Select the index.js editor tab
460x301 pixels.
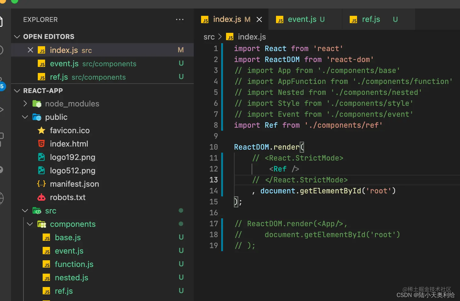pos(231,19)
